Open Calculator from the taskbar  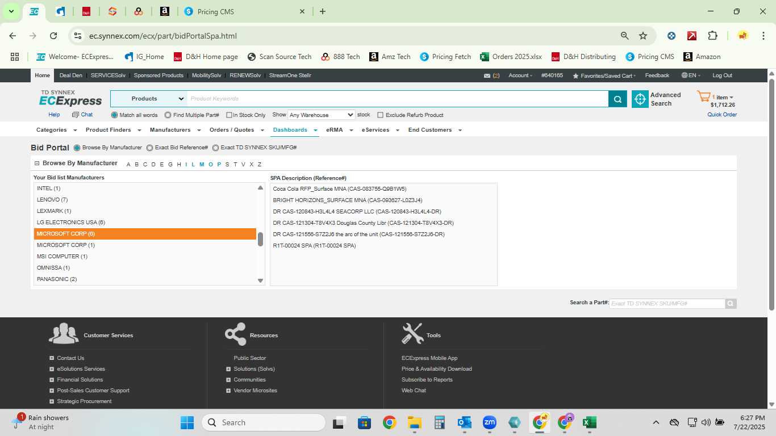click(439, 422)
